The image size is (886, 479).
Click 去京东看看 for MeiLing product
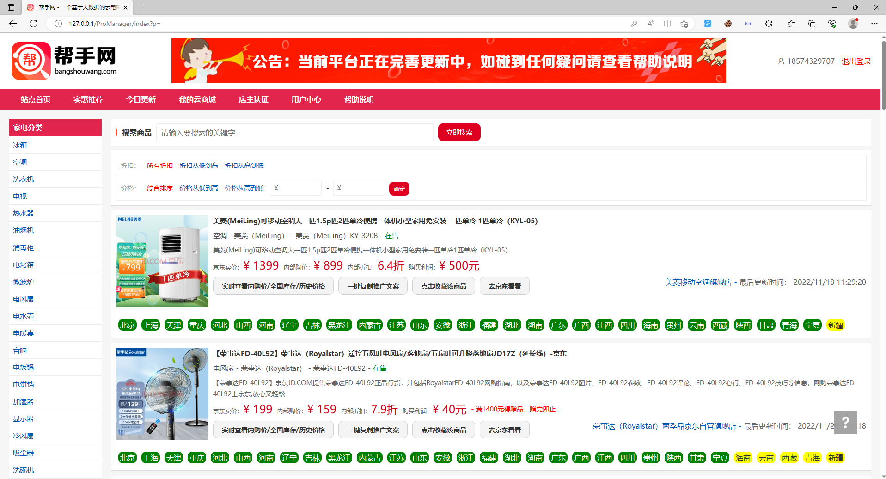(x=505, y=286)
